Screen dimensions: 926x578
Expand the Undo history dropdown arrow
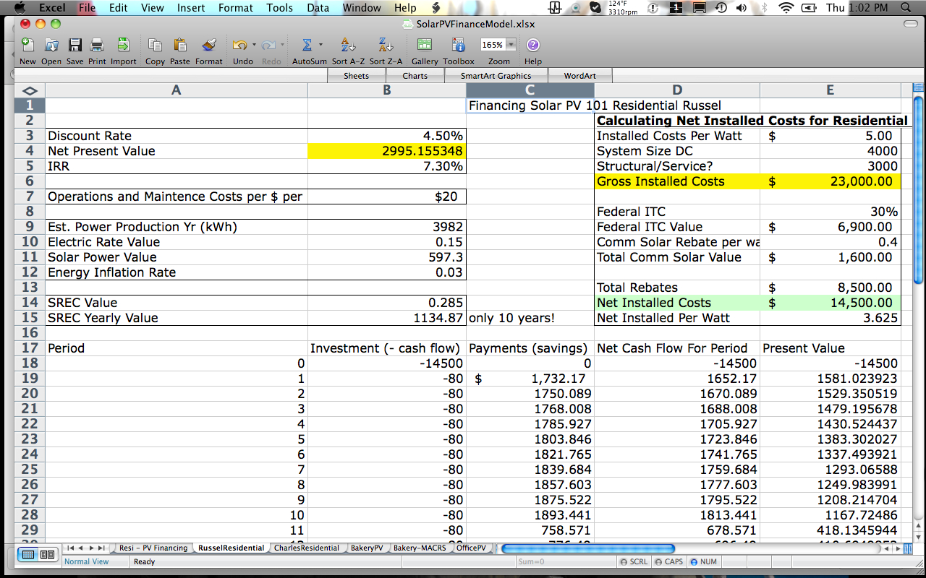(254, 45)
